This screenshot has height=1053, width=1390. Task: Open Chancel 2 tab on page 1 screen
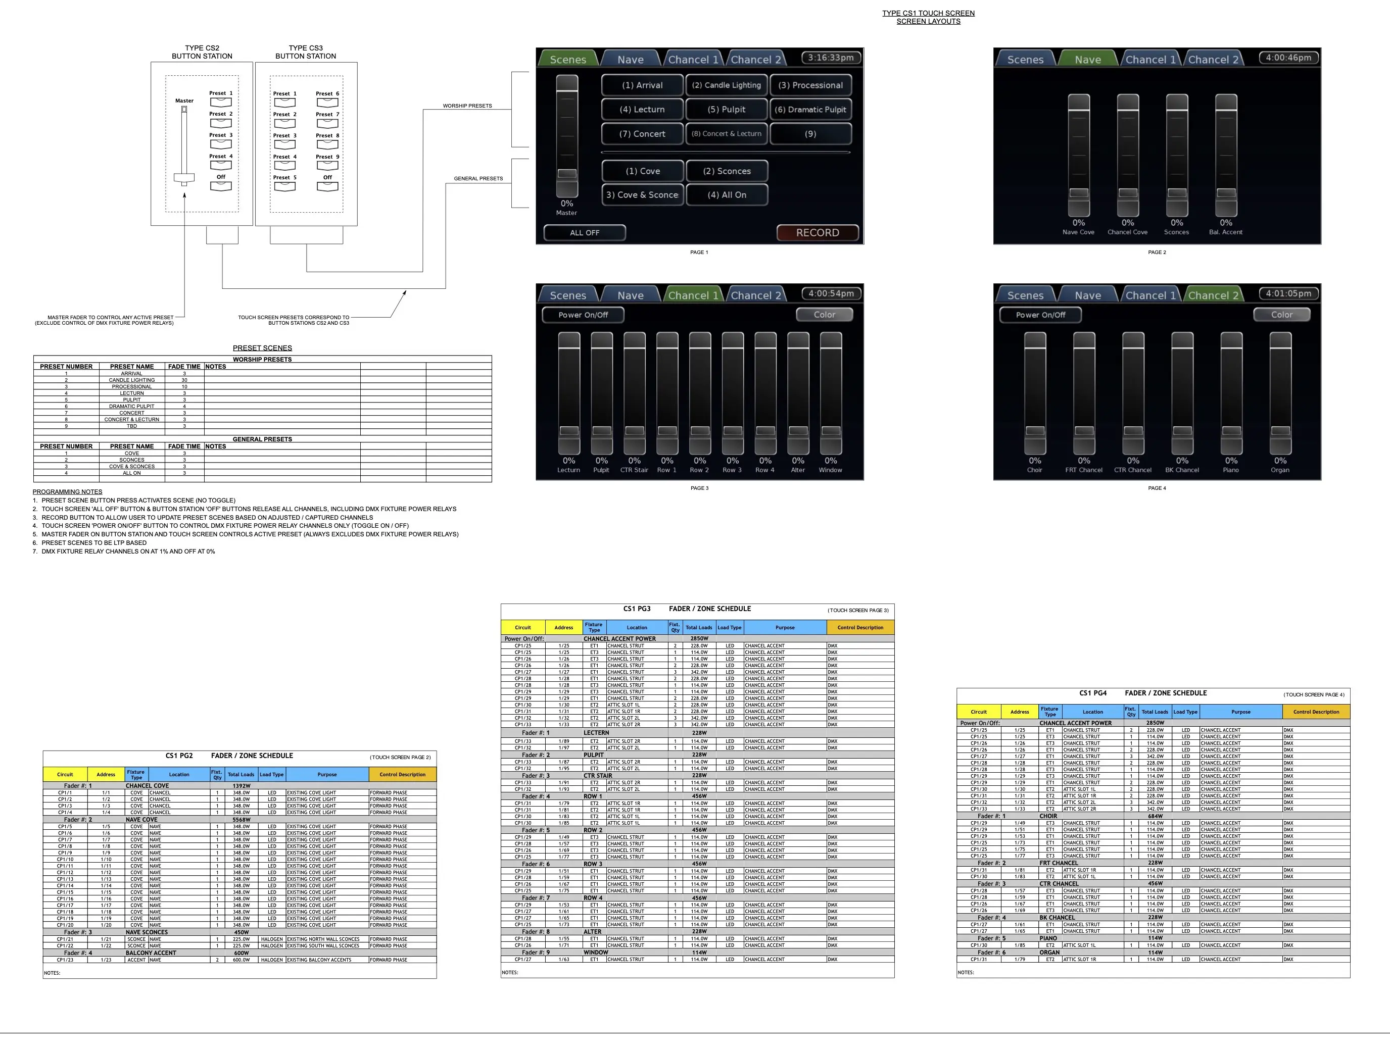click(x=755, y=59)
